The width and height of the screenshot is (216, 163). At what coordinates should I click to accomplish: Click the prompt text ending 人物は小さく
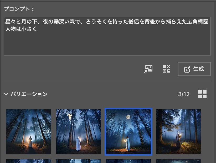21,29
